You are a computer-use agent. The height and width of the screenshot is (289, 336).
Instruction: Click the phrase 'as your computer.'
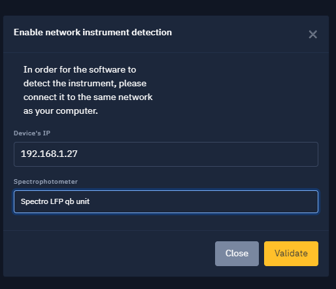(61, 111)
